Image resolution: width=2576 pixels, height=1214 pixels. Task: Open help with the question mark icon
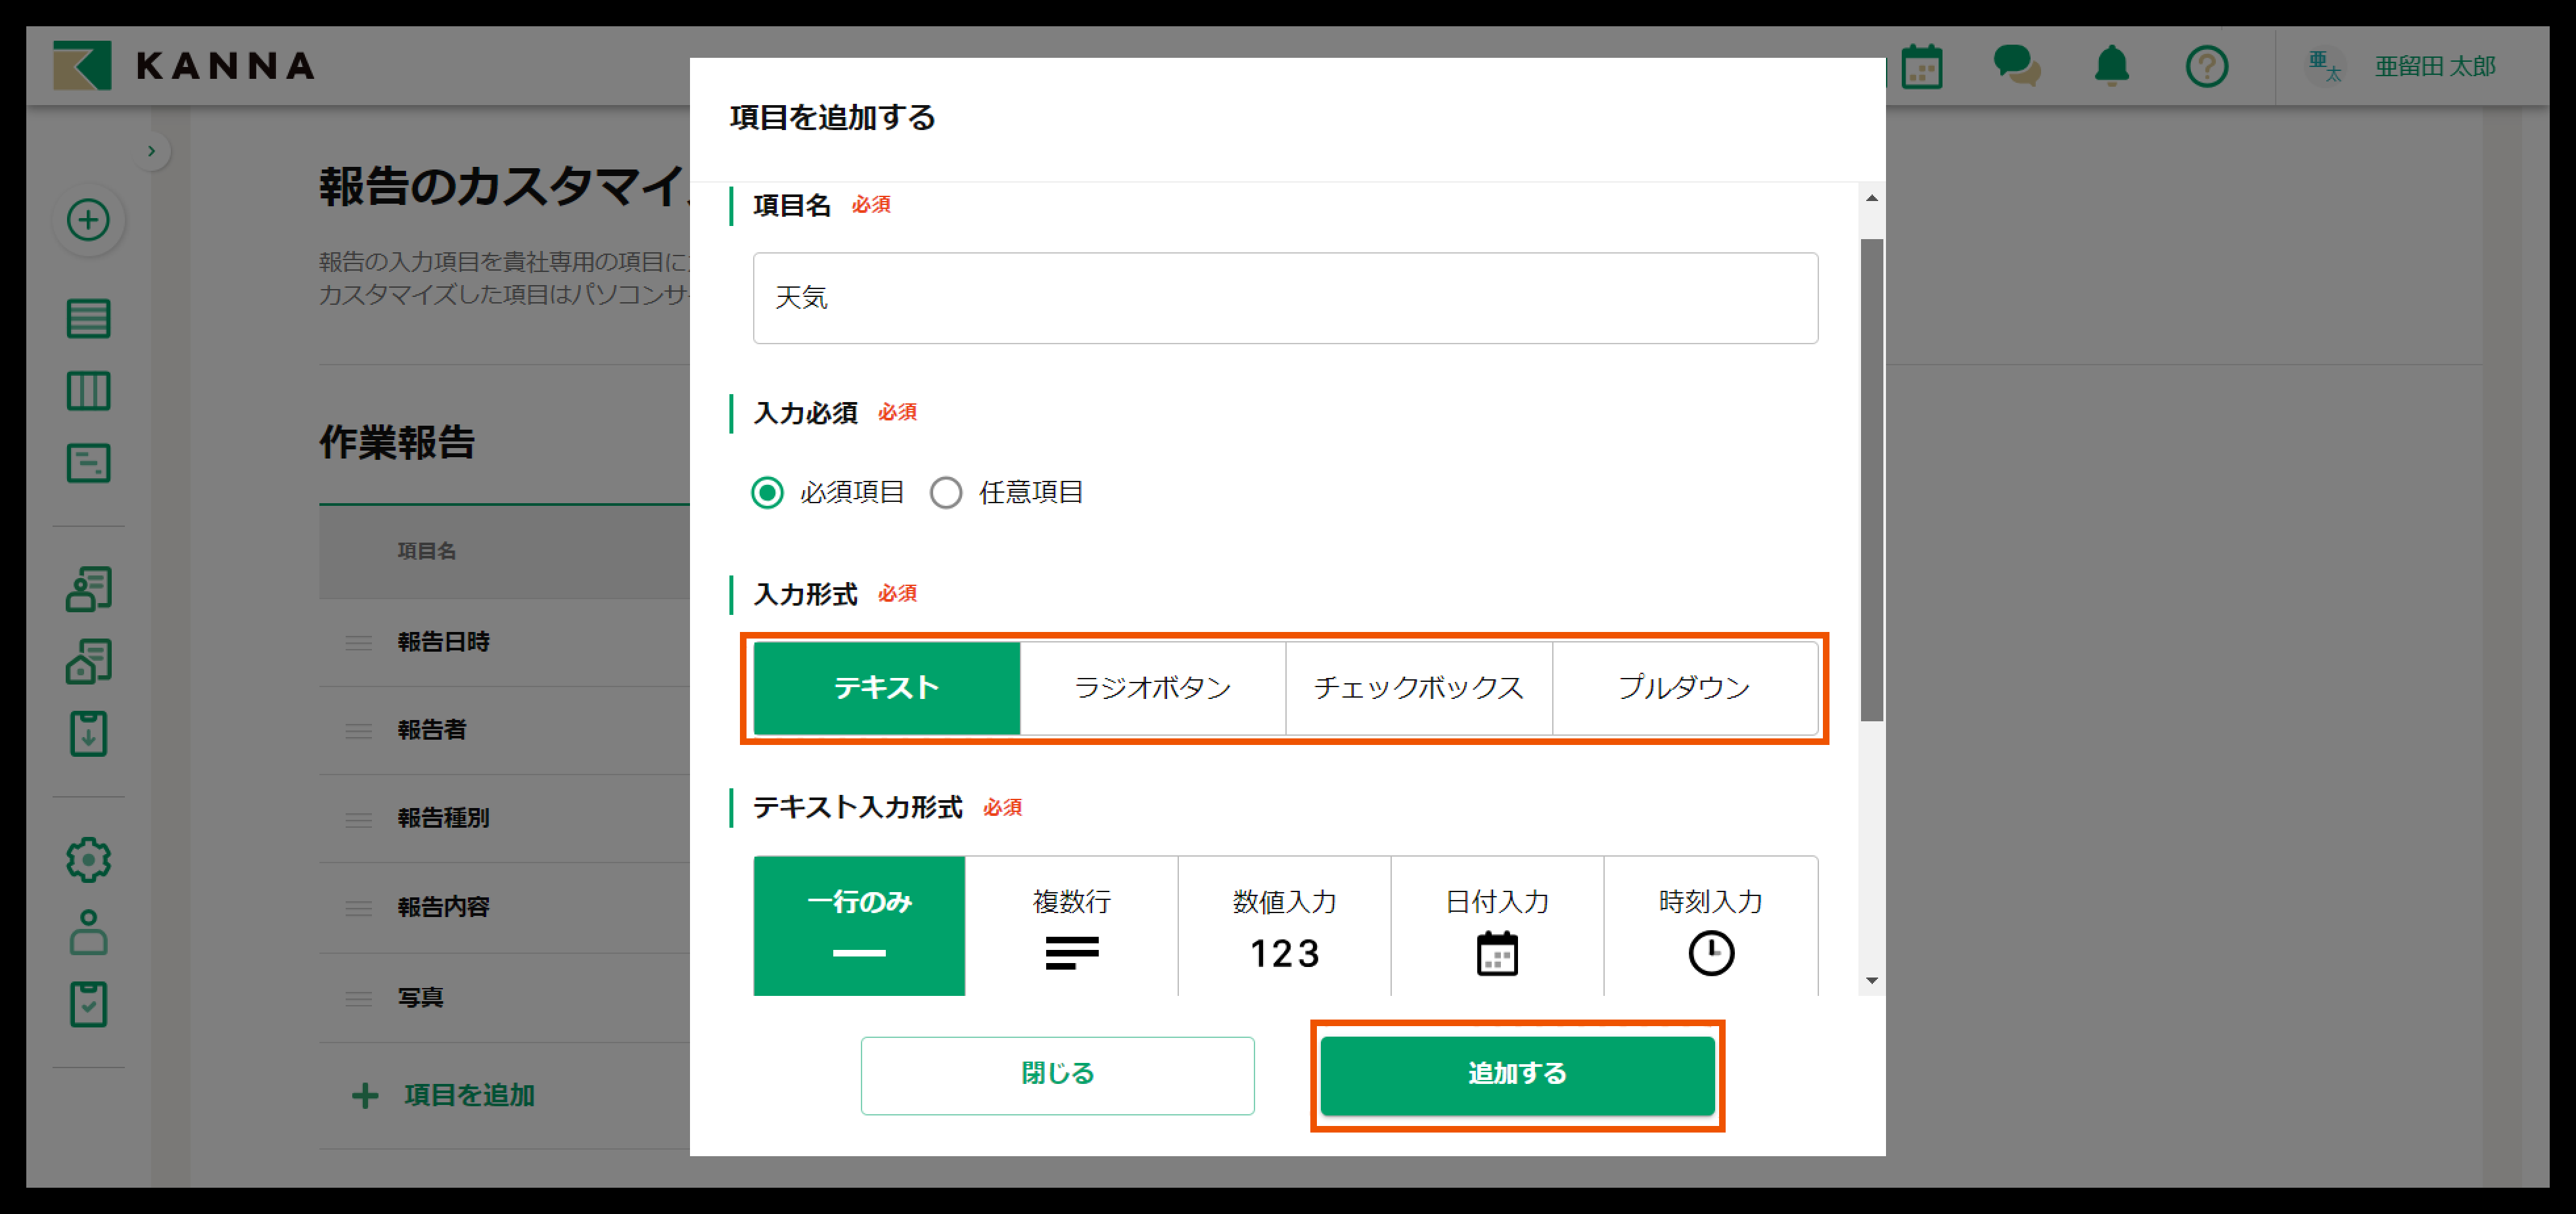tap(2207, 66)
